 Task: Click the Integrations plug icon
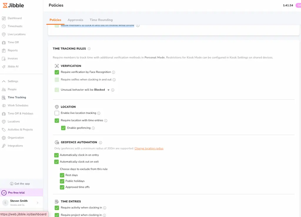point(4,146)
